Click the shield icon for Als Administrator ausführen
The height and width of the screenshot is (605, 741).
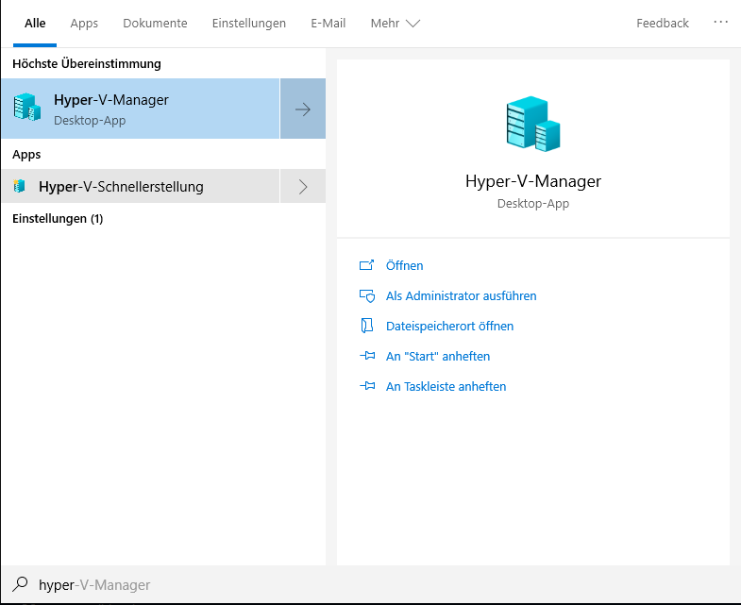[x=367, y=296]
